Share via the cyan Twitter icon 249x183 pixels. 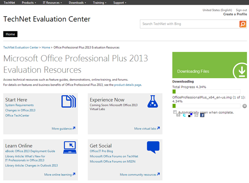[x=184, y=115]
